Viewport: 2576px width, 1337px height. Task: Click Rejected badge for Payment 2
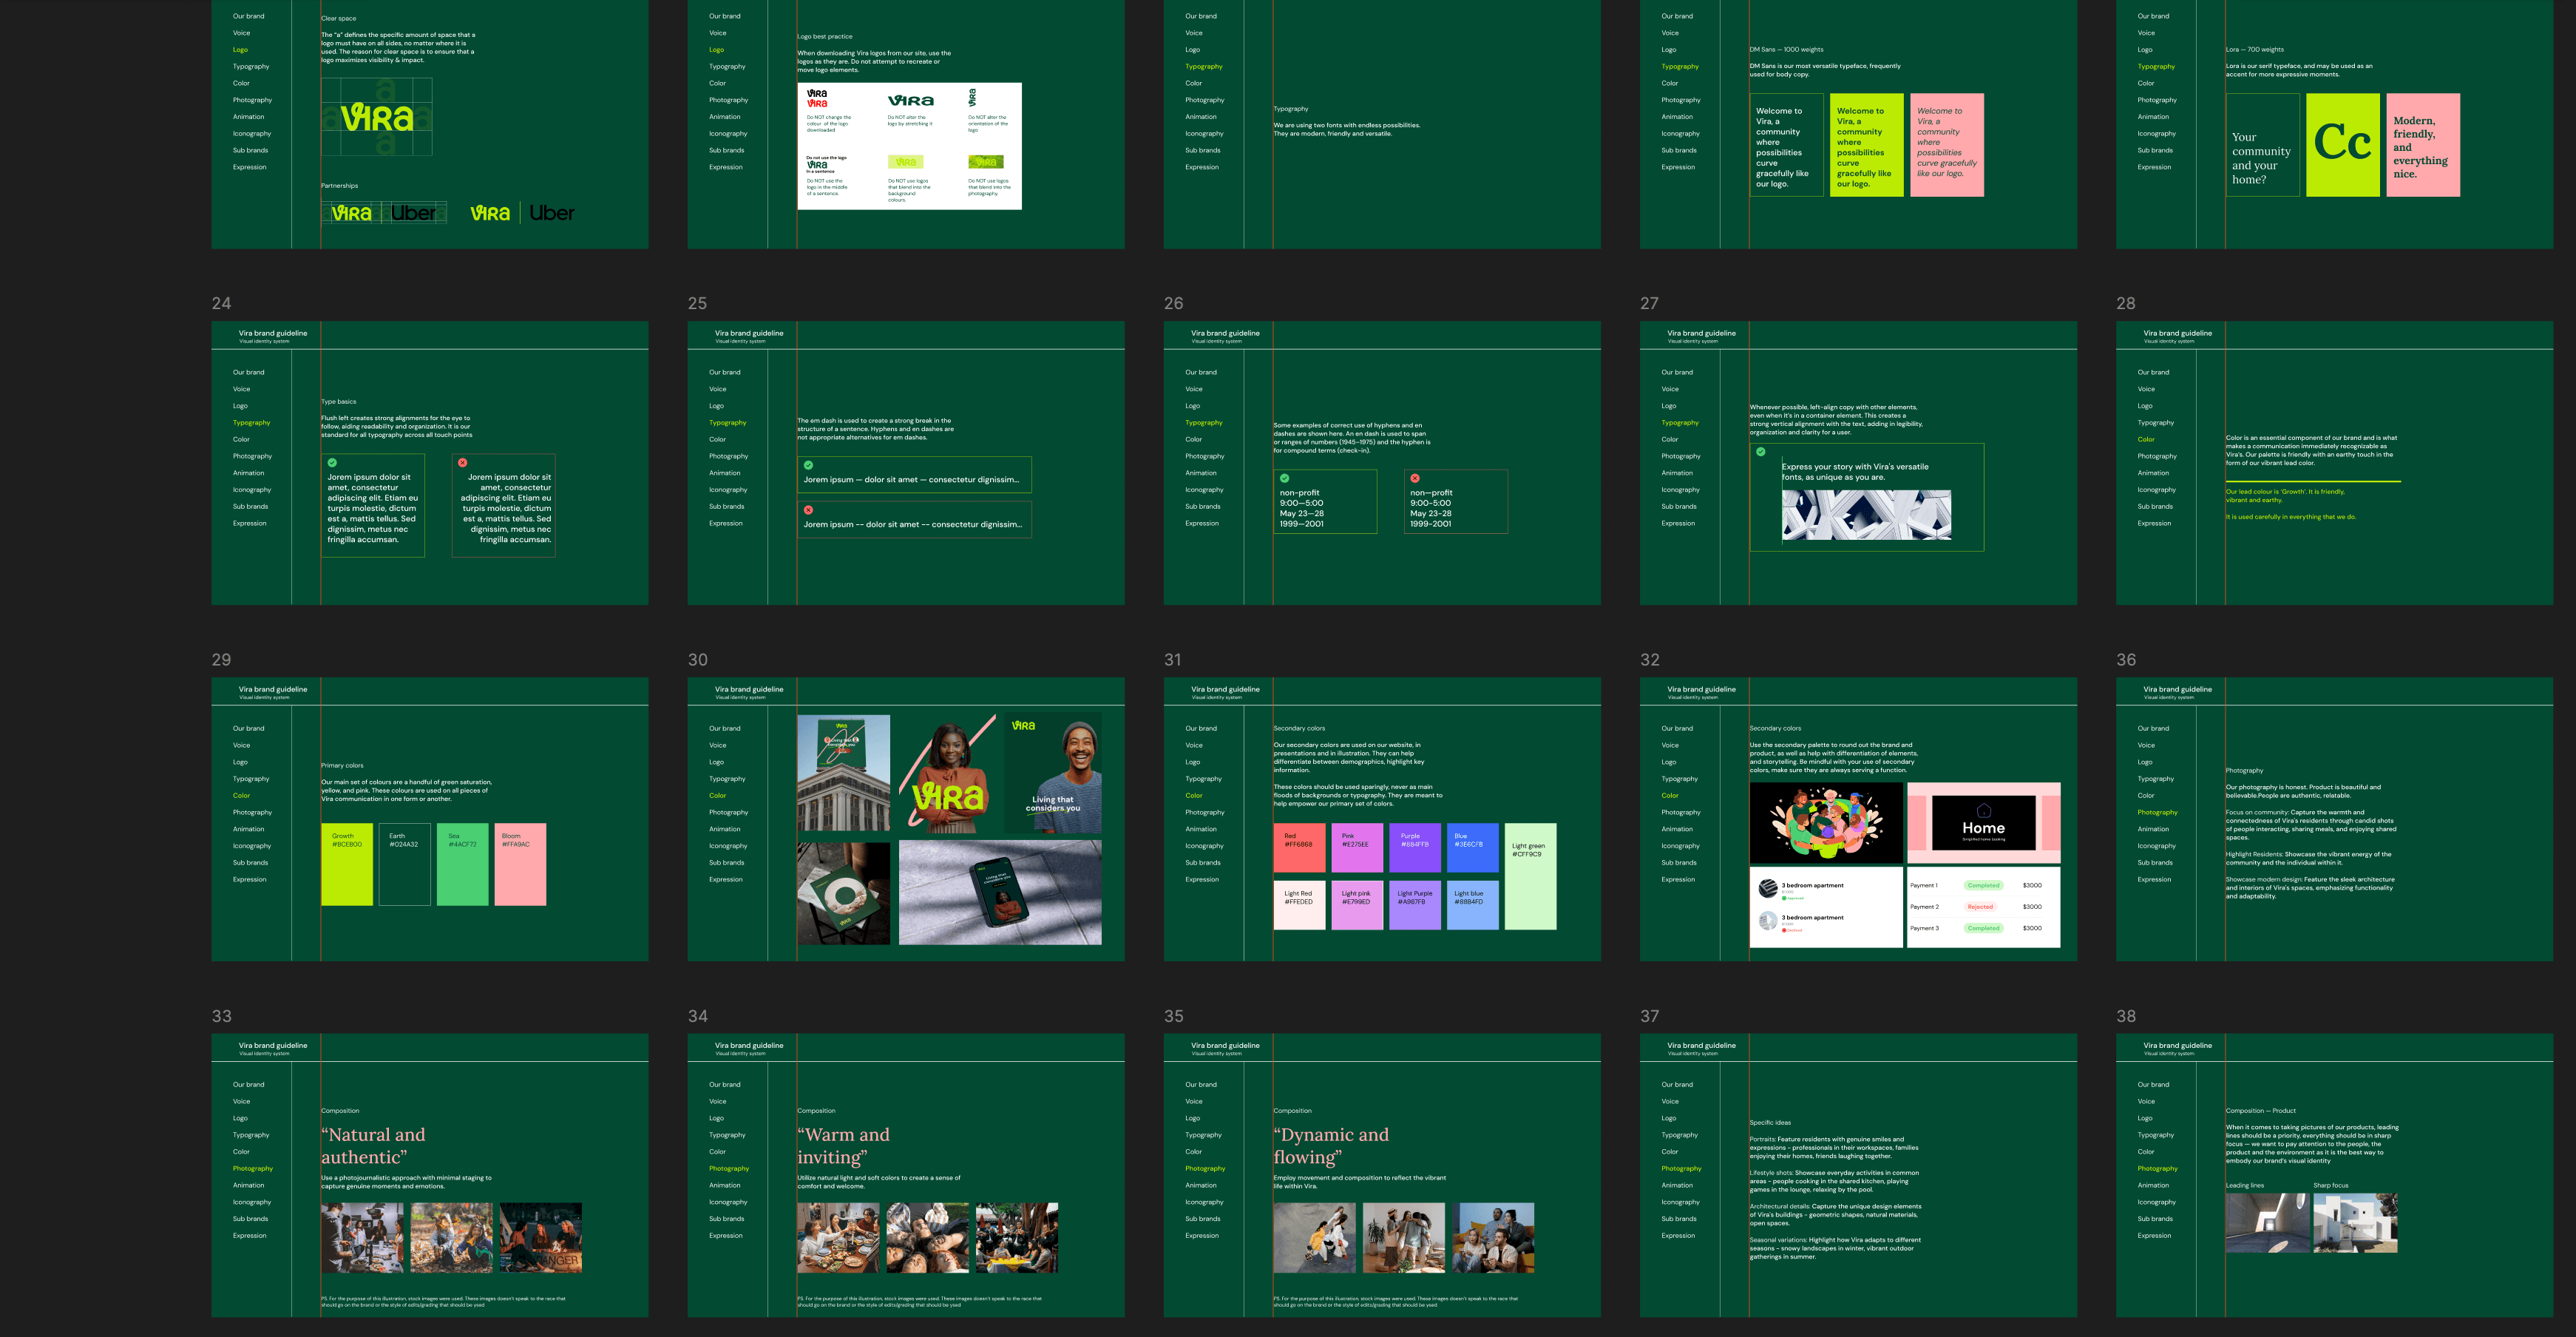(x=1980, y=907)
